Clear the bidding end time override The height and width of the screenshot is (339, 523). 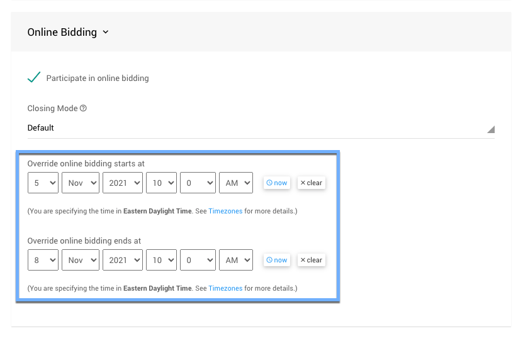tap(311, 260)
